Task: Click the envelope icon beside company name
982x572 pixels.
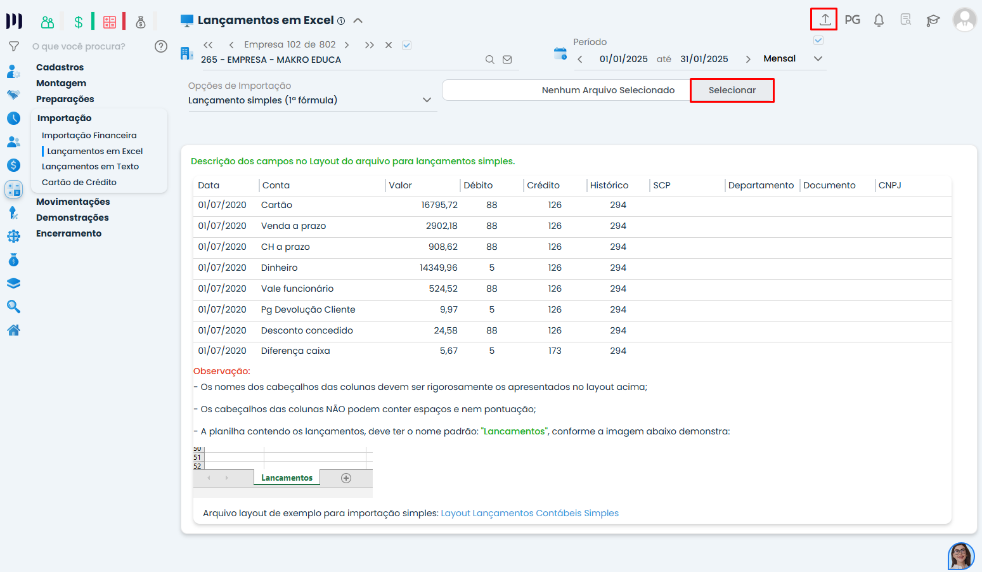Action: pyautogui.click(x=507, y=60)
